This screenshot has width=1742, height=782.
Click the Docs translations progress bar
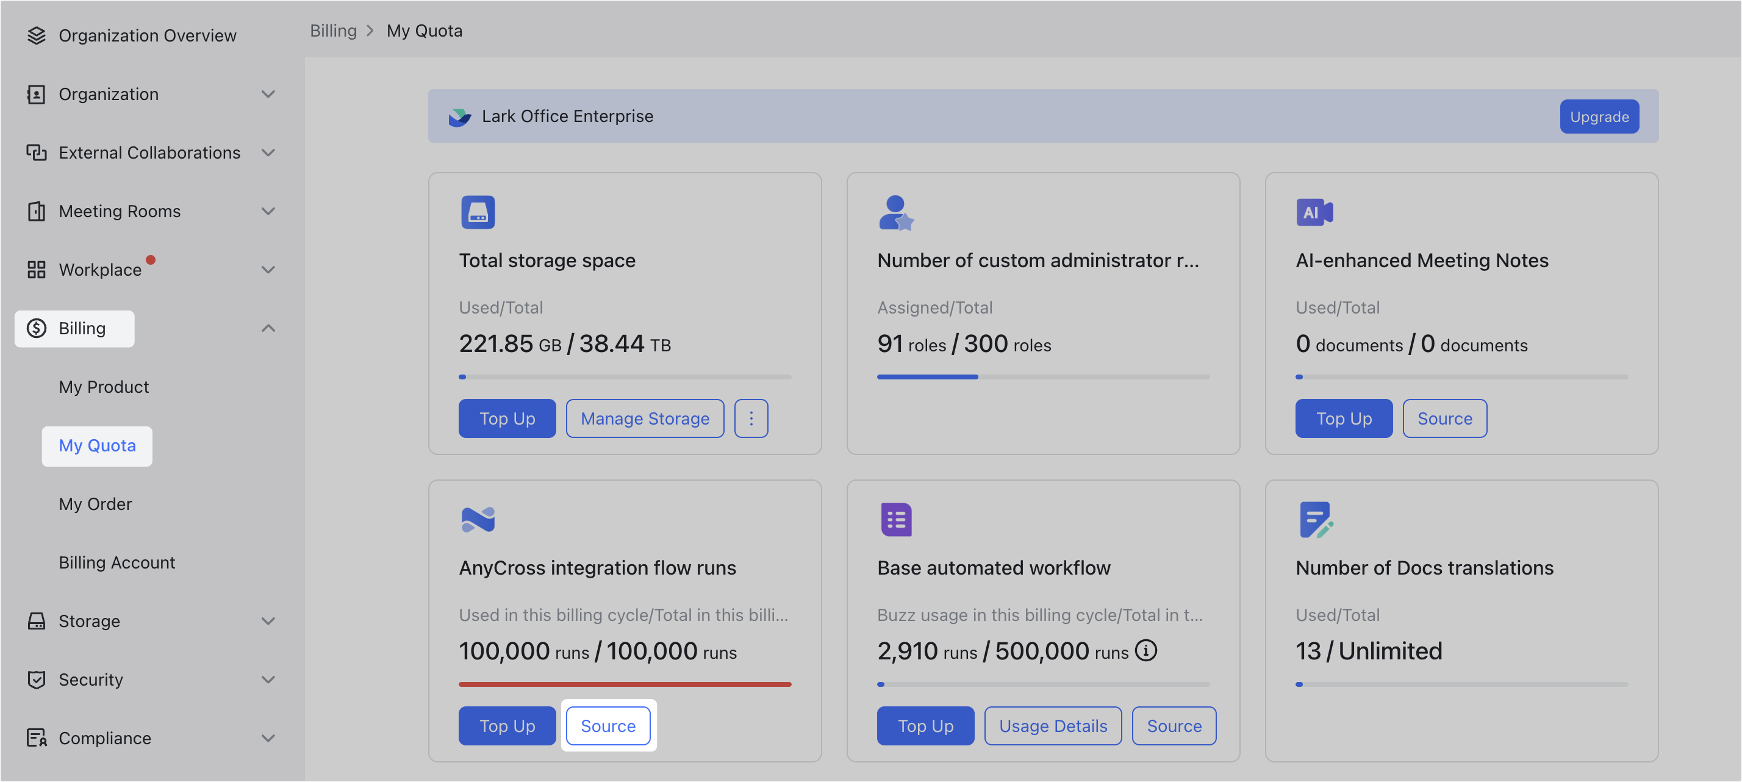click(1462, 684)
